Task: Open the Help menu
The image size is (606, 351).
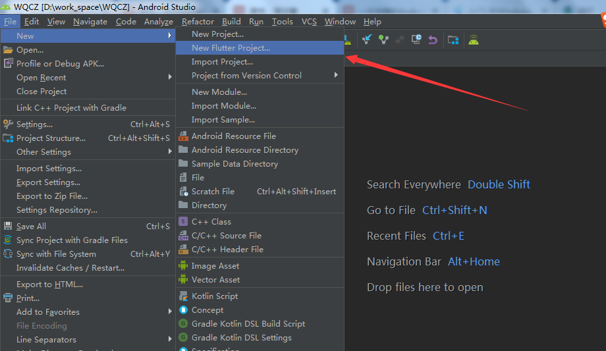Action: pos(372,22)
